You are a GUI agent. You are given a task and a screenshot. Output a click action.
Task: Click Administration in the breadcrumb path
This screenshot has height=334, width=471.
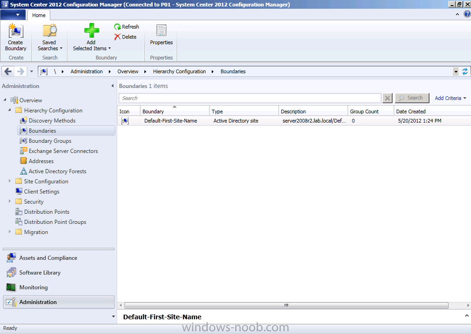point(87,71)
